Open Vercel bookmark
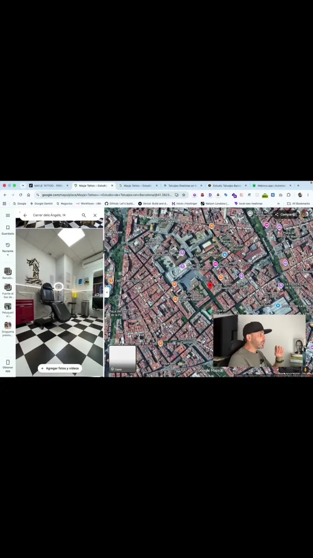Viewport: 313px width, 558px height. [x=153, y=203]
